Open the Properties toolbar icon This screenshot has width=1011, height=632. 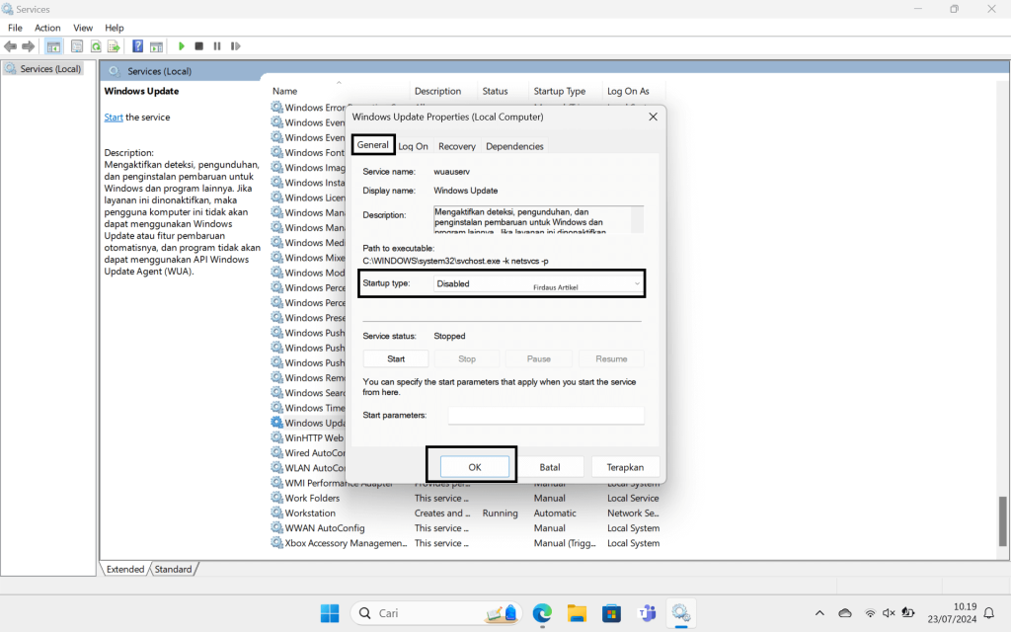[x=77, y=46]
